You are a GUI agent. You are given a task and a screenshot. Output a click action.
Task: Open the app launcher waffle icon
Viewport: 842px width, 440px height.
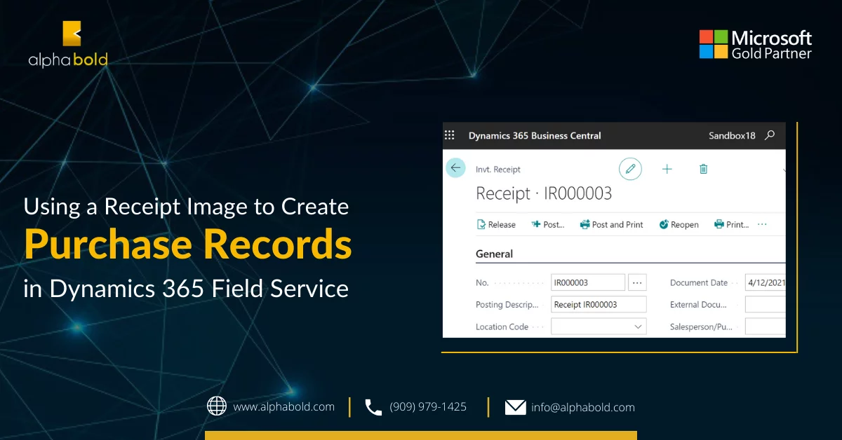pyautogui.click(x=450, y=135)
